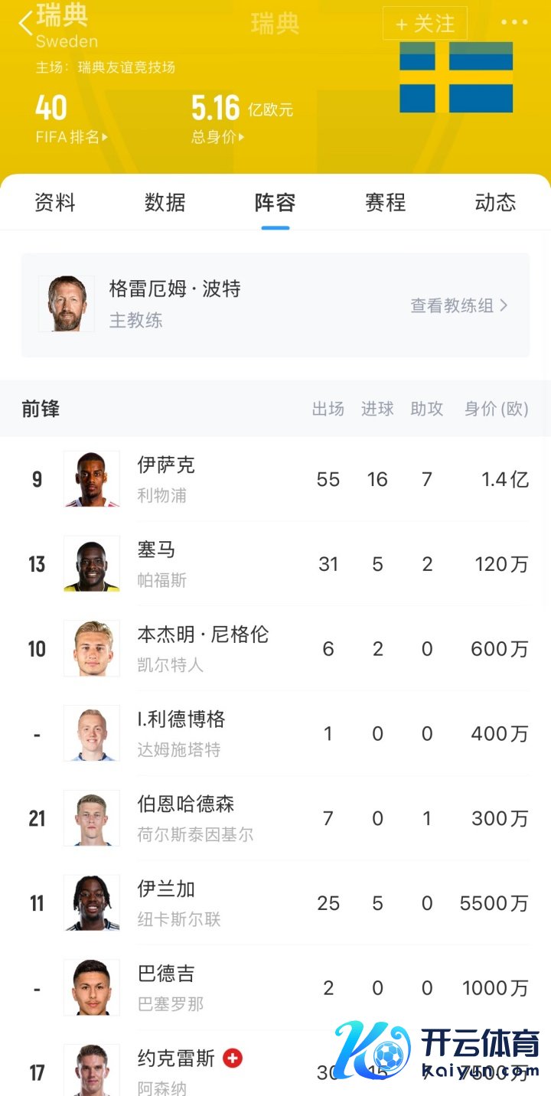The image size is (551, 1096).
Task: Expand the 总身价 total value arrow
Action: click(240, 138)
